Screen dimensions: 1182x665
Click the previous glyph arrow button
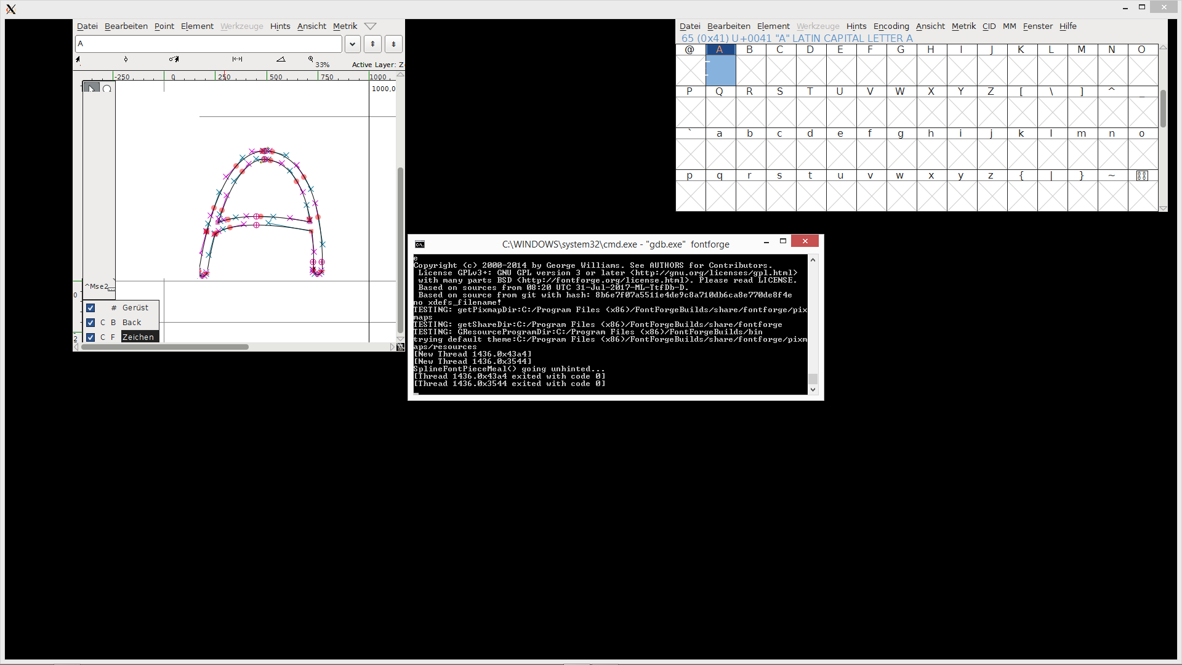tap(372, 44)
